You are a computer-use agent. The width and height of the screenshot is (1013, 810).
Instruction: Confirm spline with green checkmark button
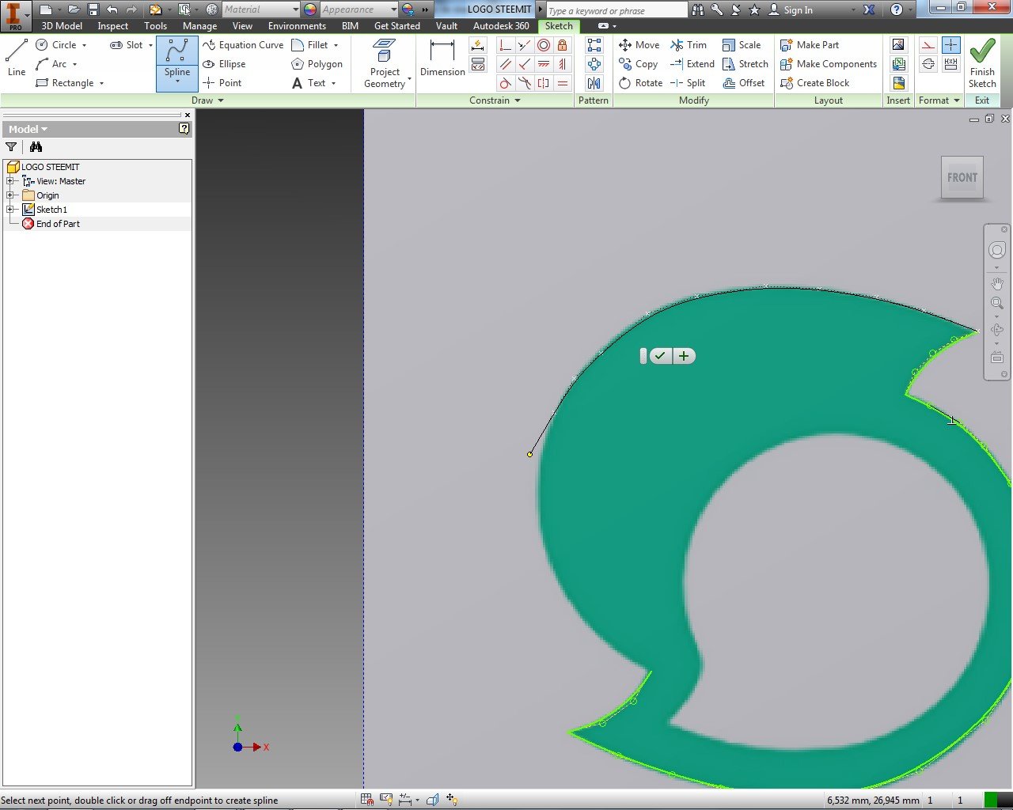pos(660,356)
